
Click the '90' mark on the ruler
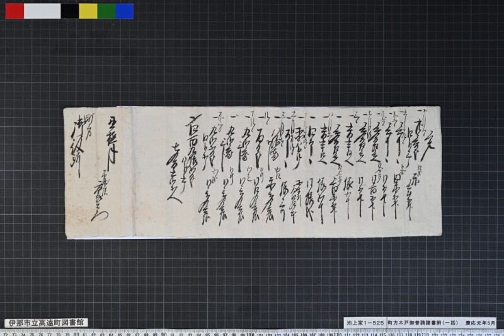coord(164,333)
